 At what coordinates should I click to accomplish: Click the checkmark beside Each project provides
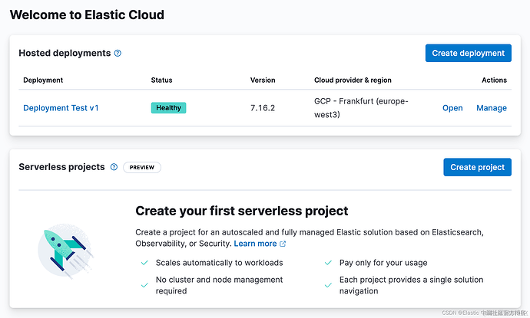coord(329,285)
